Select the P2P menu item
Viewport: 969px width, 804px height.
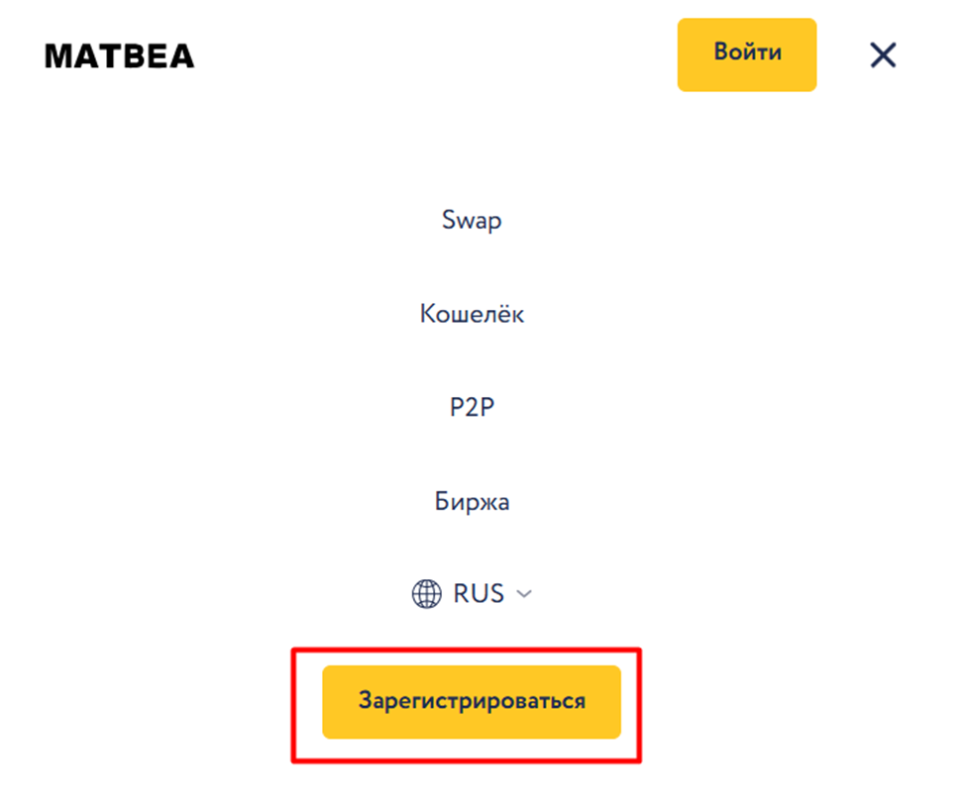(x=472, y=408)
